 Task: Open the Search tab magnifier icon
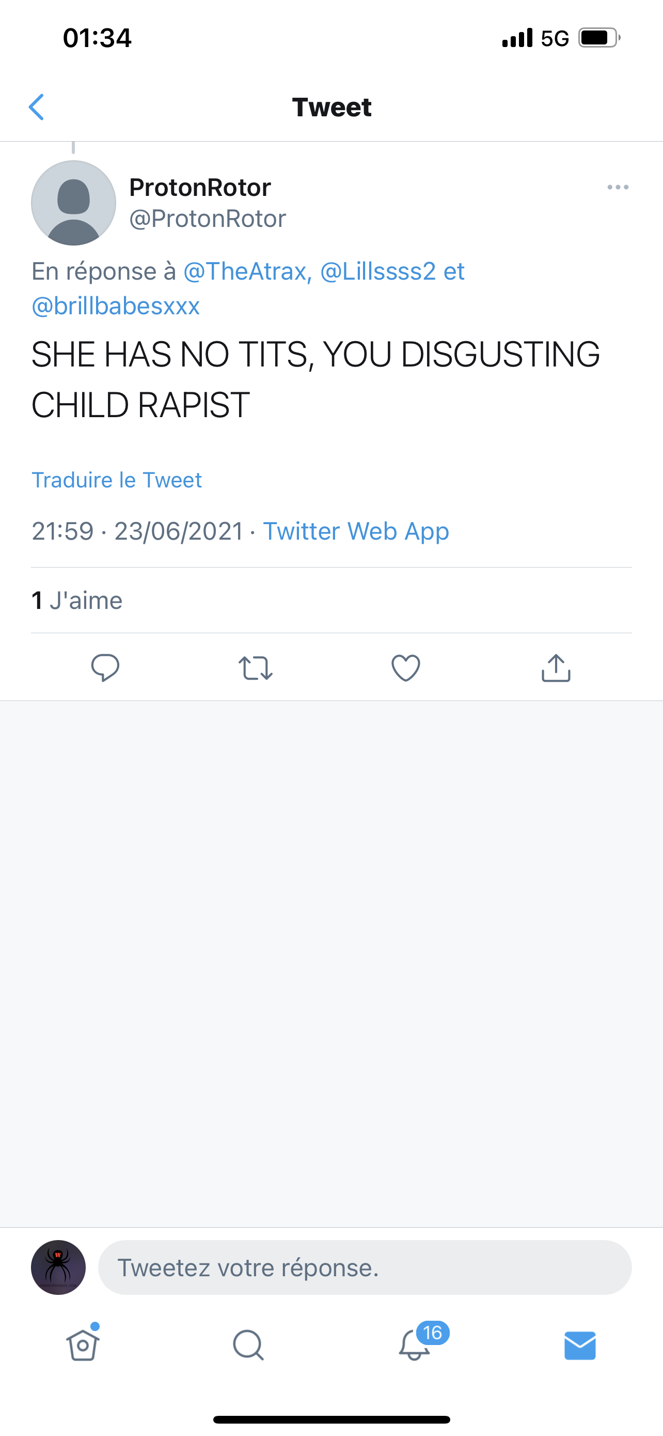point(248,1345)
